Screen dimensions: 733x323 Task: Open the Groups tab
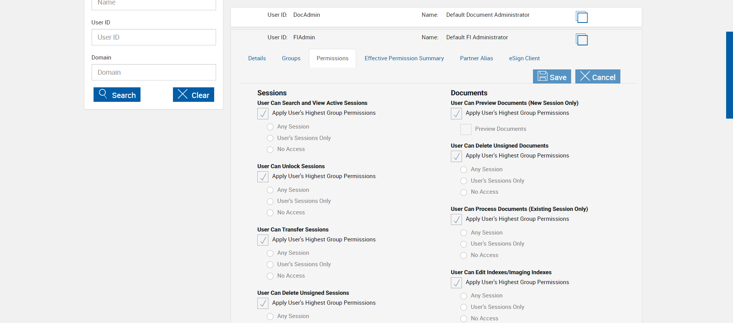pyautogui.click(x=291, y=58)
